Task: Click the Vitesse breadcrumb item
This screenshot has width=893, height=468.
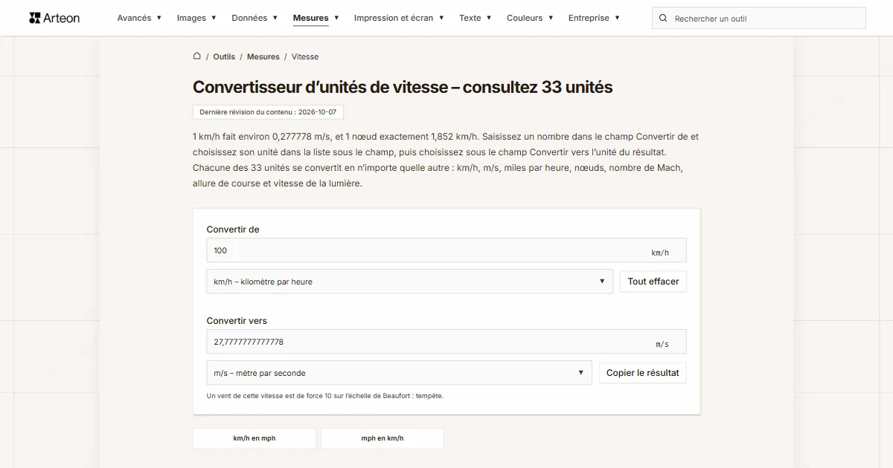Action: pos(305,56)
